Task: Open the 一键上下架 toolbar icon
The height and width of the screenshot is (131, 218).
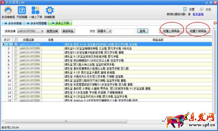Action: pyautogui.click(x=35, y=11)
